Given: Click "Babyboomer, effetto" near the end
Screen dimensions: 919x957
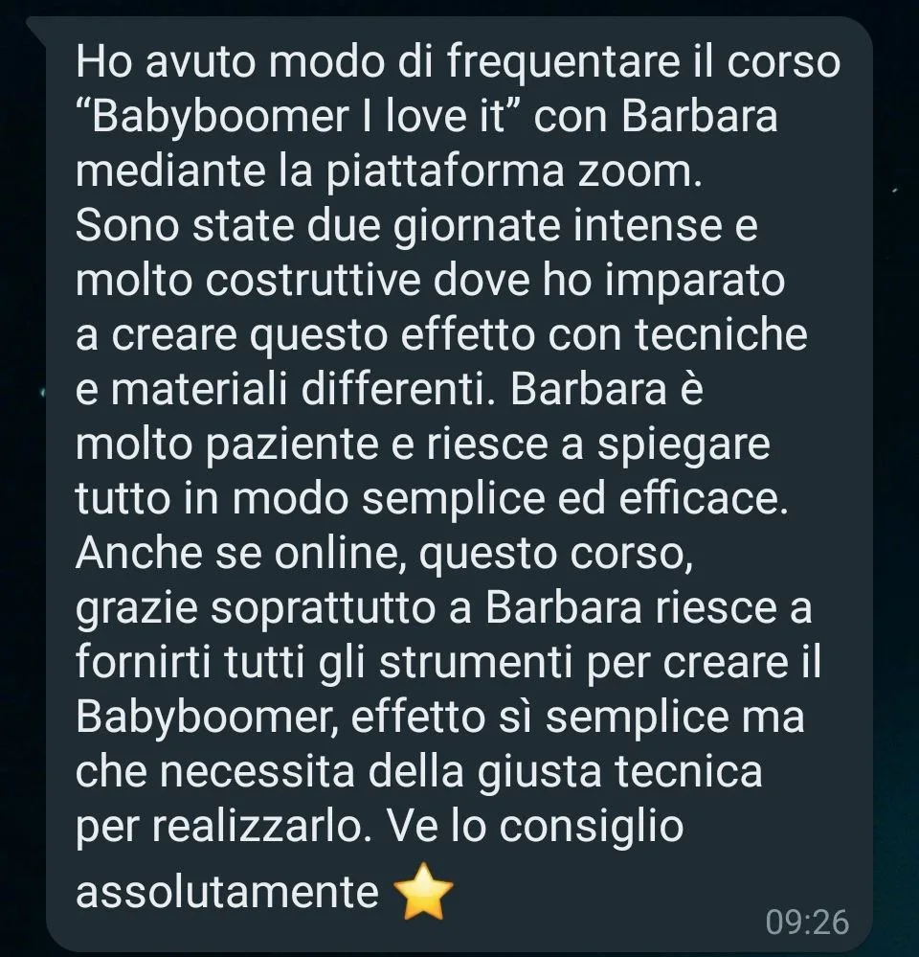Looking at the screenshot, I should [280, 718].
